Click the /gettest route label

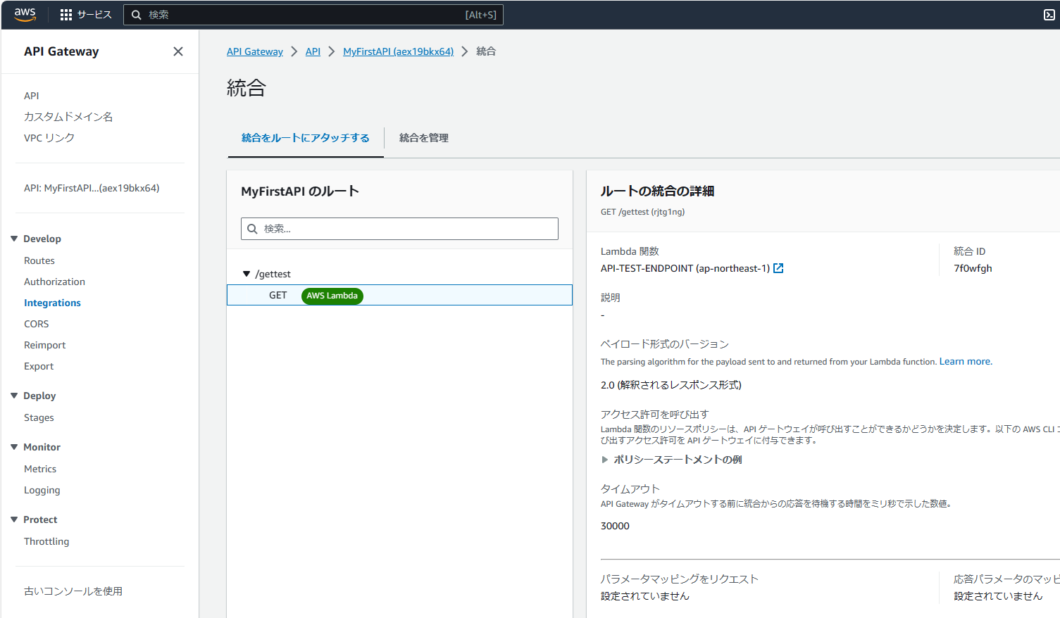pyautogui.click(x=273, y=274)
